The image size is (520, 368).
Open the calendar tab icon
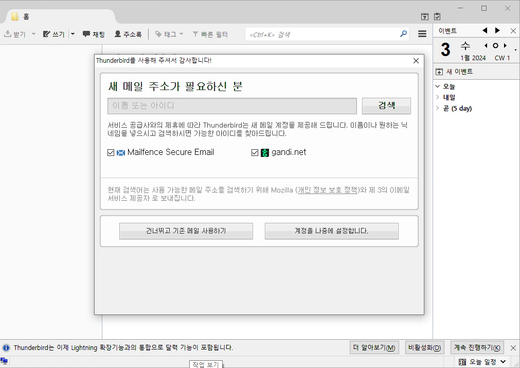pos(424,16)
